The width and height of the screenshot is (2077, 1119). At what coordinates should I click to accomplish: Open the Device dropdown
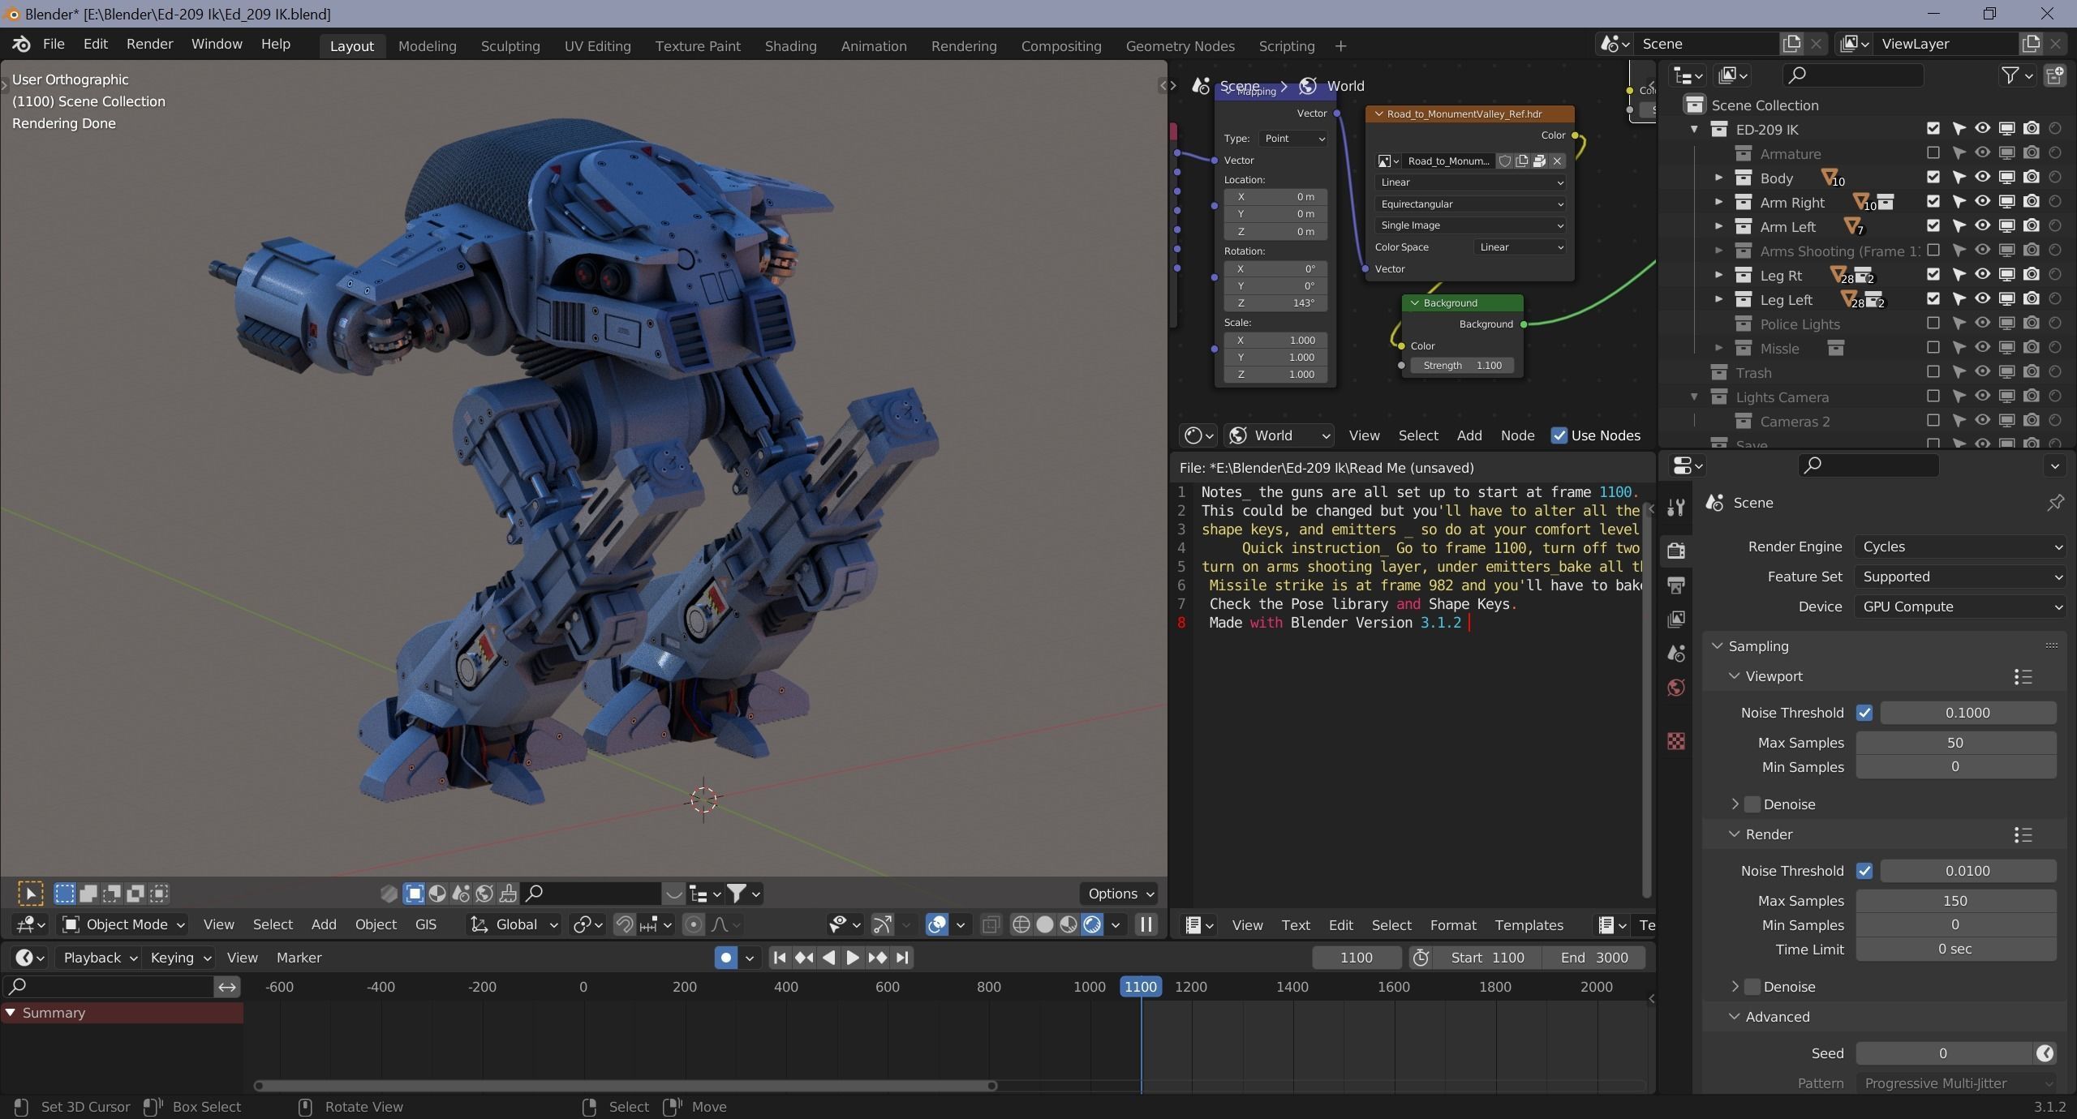(1959, 607)
